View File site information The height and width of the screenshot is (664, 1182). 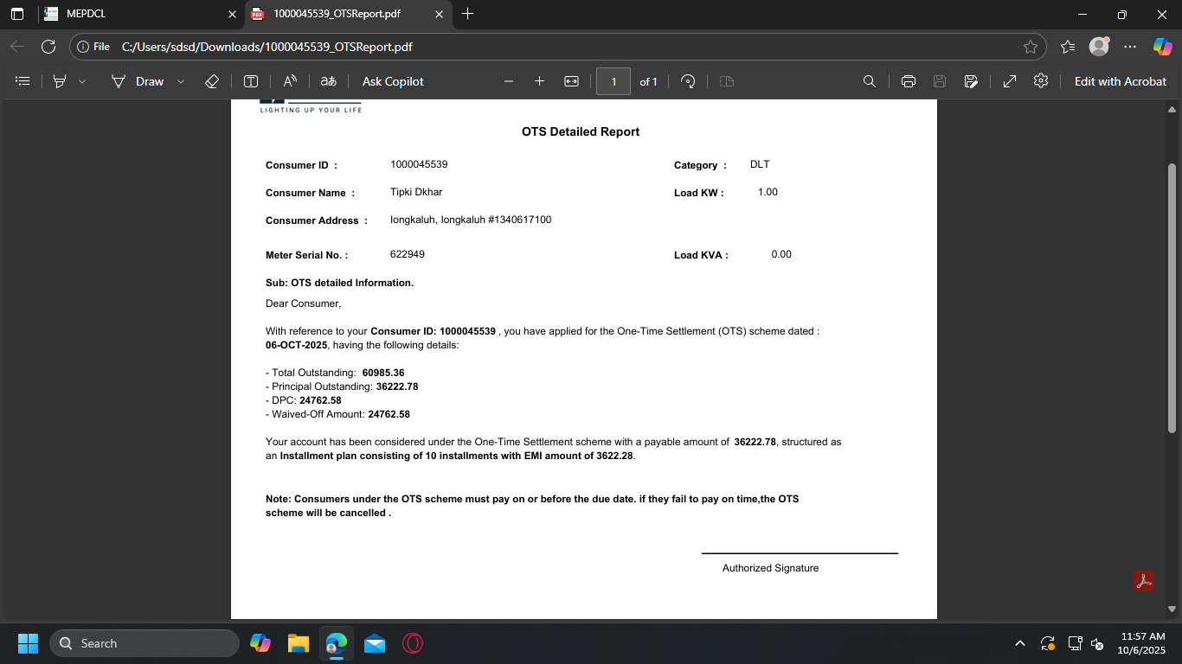tap(92, 47)
